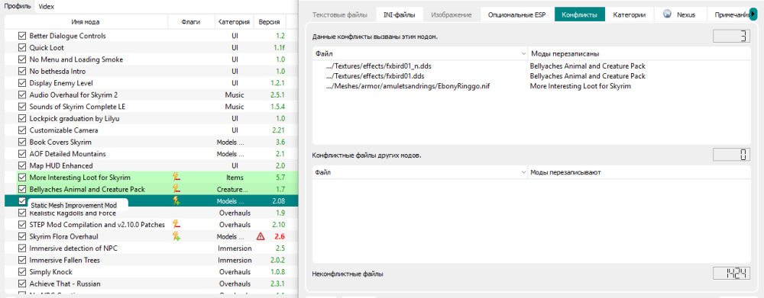The height and width of the screenshot is (298, 764).
Task: Sort by Имя мода column header
Action: [x=86, y=22]
